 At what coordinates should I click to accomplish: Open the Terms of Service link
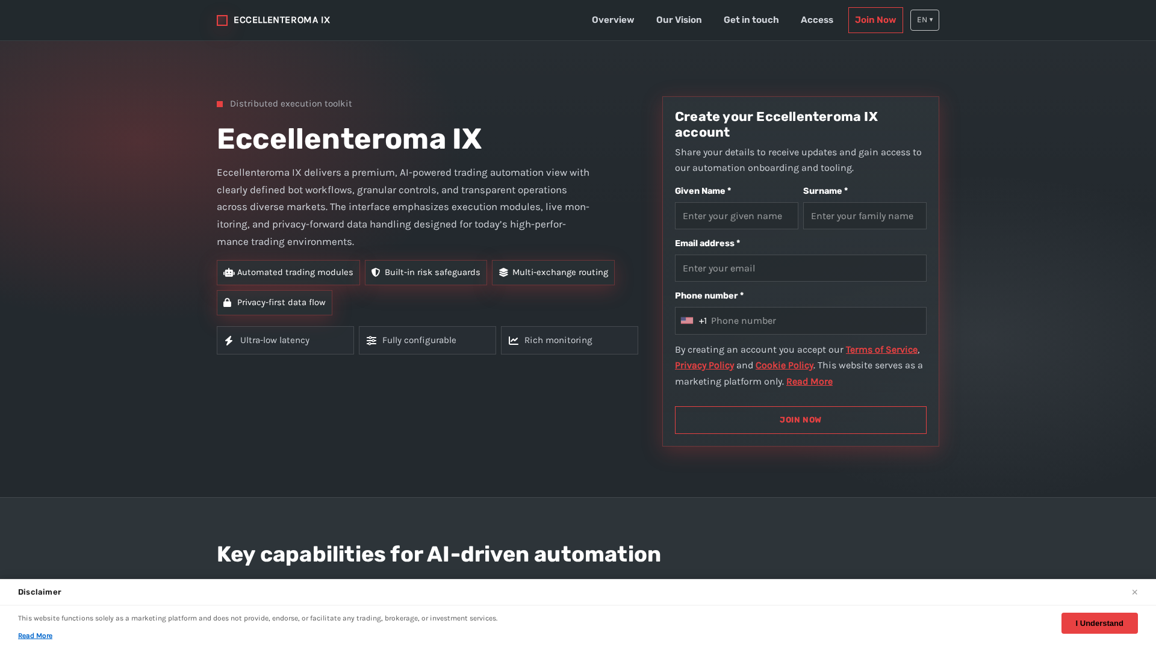(881, 350)
